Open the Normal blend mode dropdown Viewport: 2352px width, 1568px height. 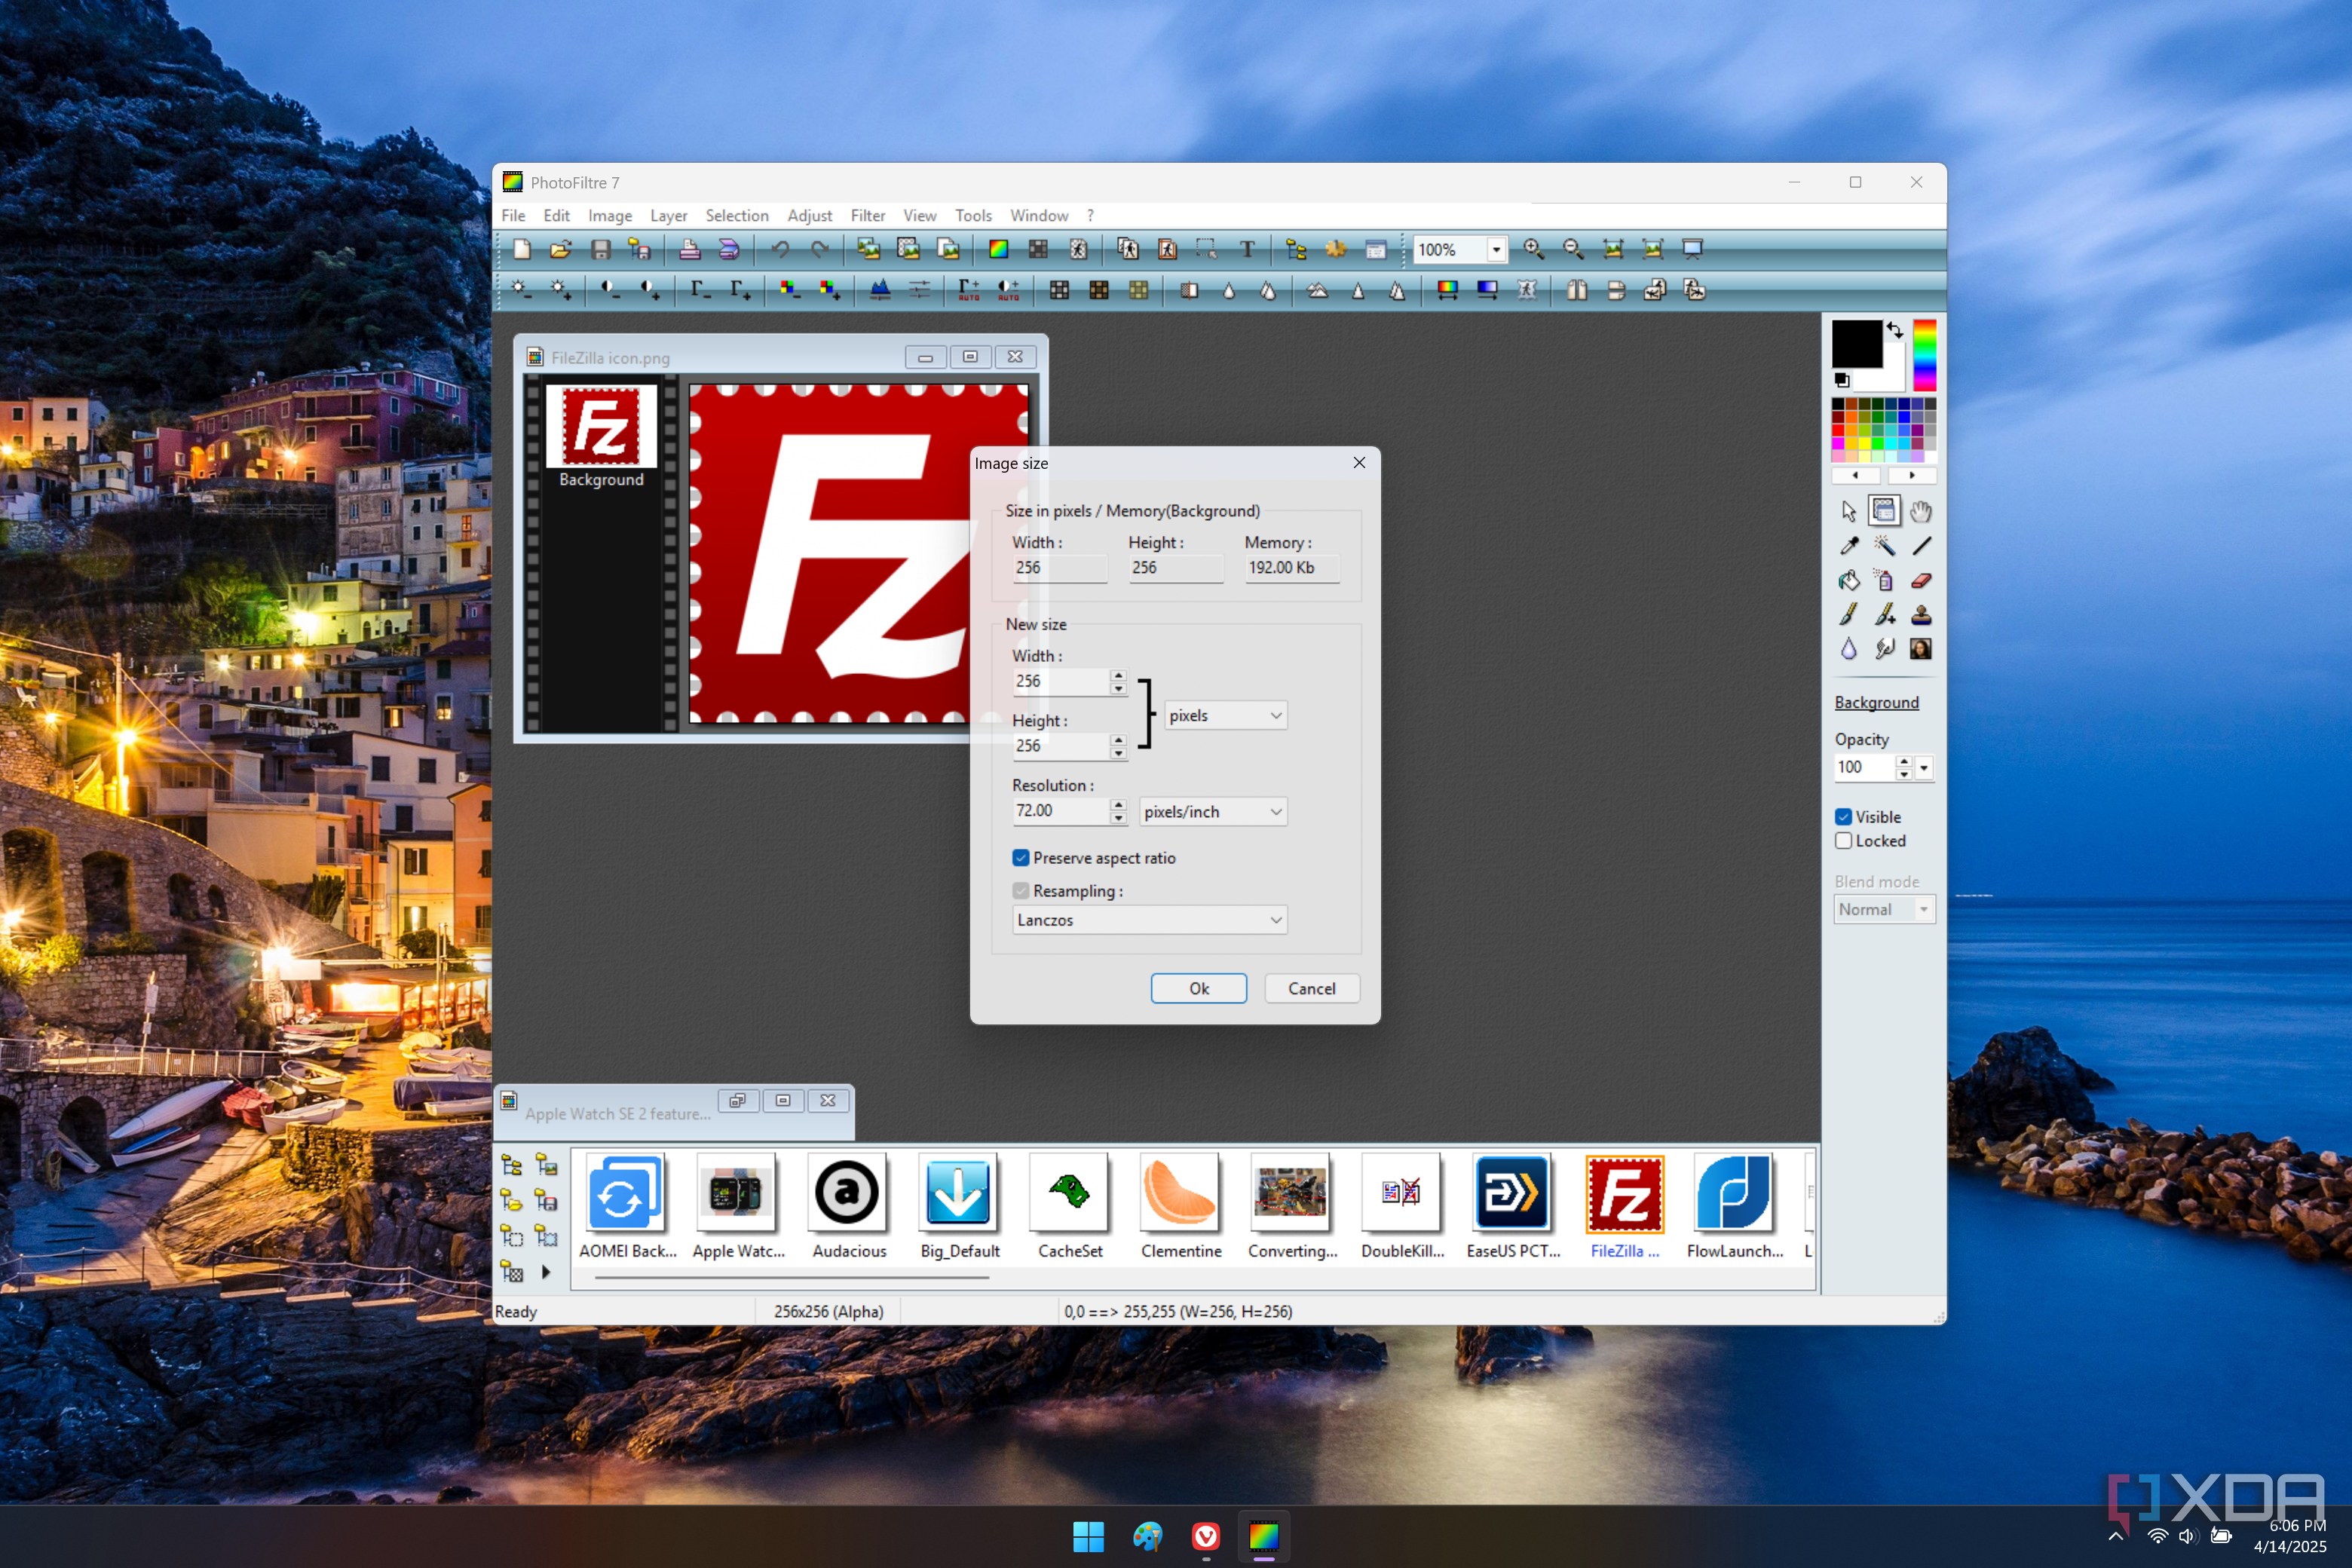click(1884, 909)
